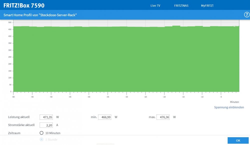Click the Spannung einblenden link
Screen dimensions: 250x145
click(229, 107)
